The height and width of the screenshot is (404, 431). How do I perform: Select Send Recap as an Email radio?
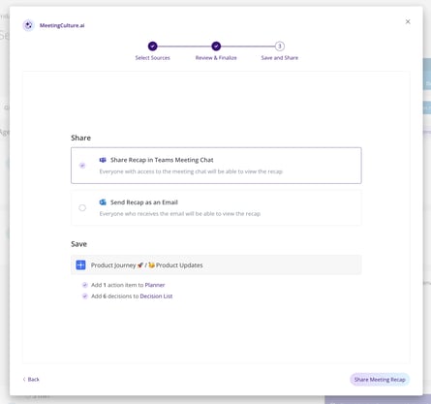[82, 207]
